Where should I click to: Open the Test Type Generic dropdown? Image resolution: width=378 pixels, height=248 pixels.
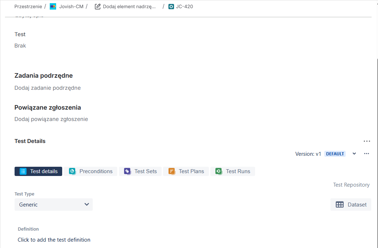click(x=53, y=204)
